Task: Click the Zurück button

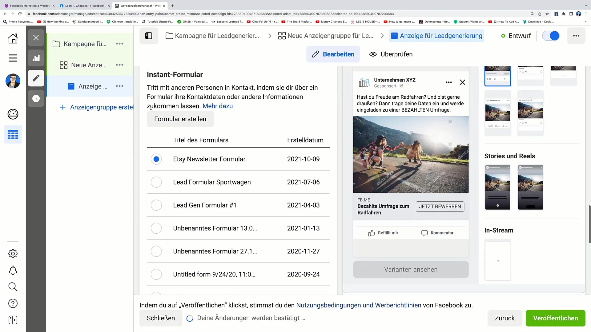Action: [505, 318]
